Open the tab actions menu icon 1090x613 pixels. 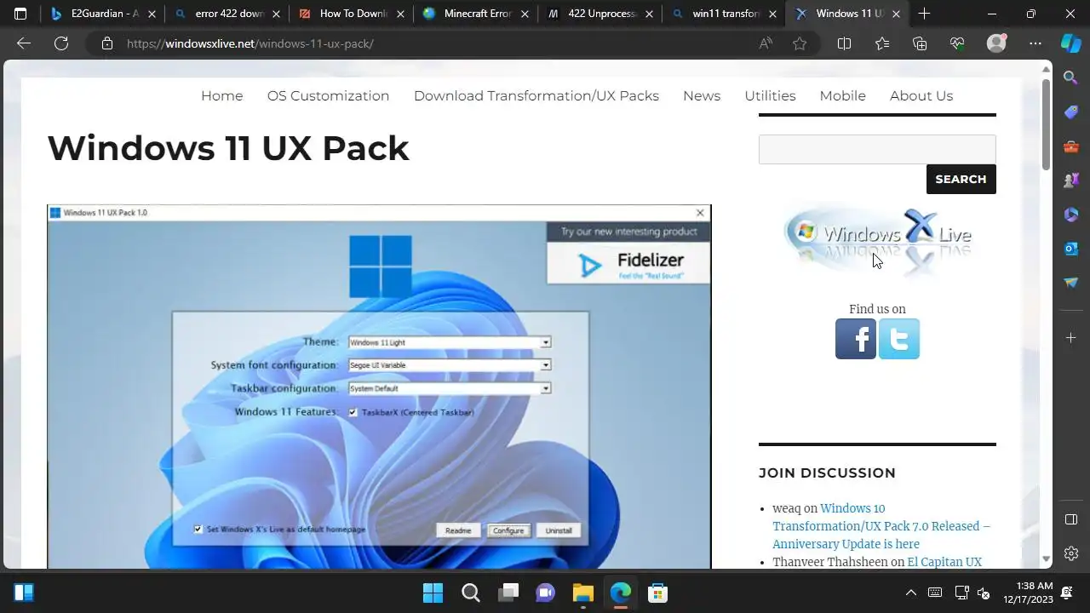point(20,14)
